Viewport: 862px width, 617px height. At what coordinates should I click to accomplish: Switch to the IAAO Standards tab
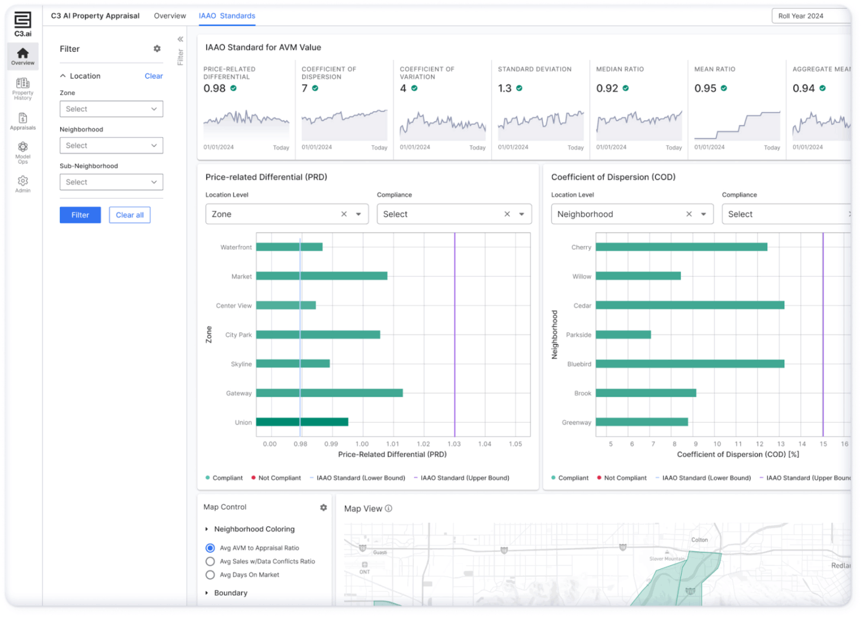[x=227, y=15]
